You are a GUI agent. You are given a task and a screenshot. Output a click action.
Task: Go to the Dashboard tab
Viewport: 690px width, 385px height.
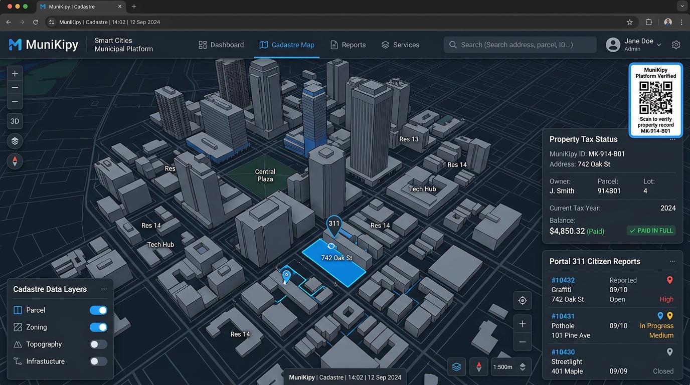coord(221,45)
